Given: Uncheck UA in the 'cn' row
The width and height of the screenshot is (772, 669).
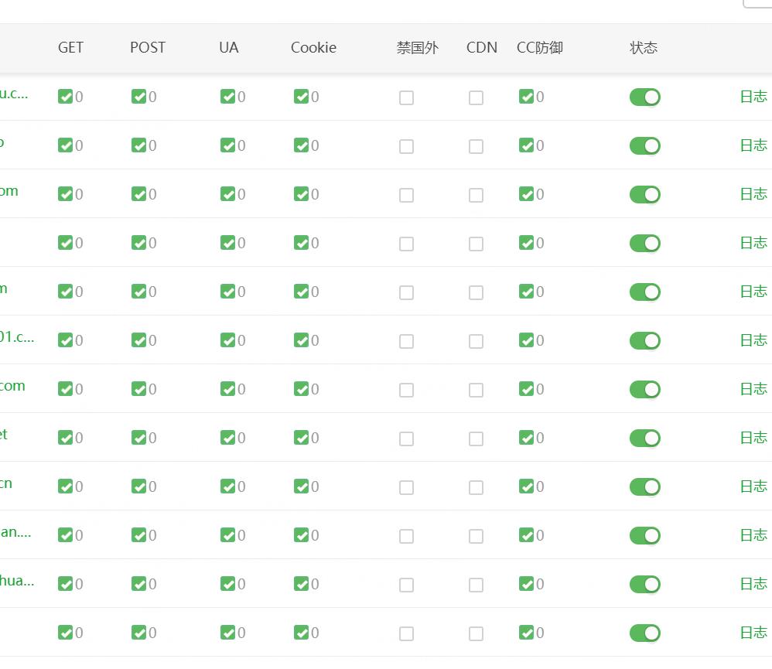Looking at the screenshot, I should click(227, 486).
